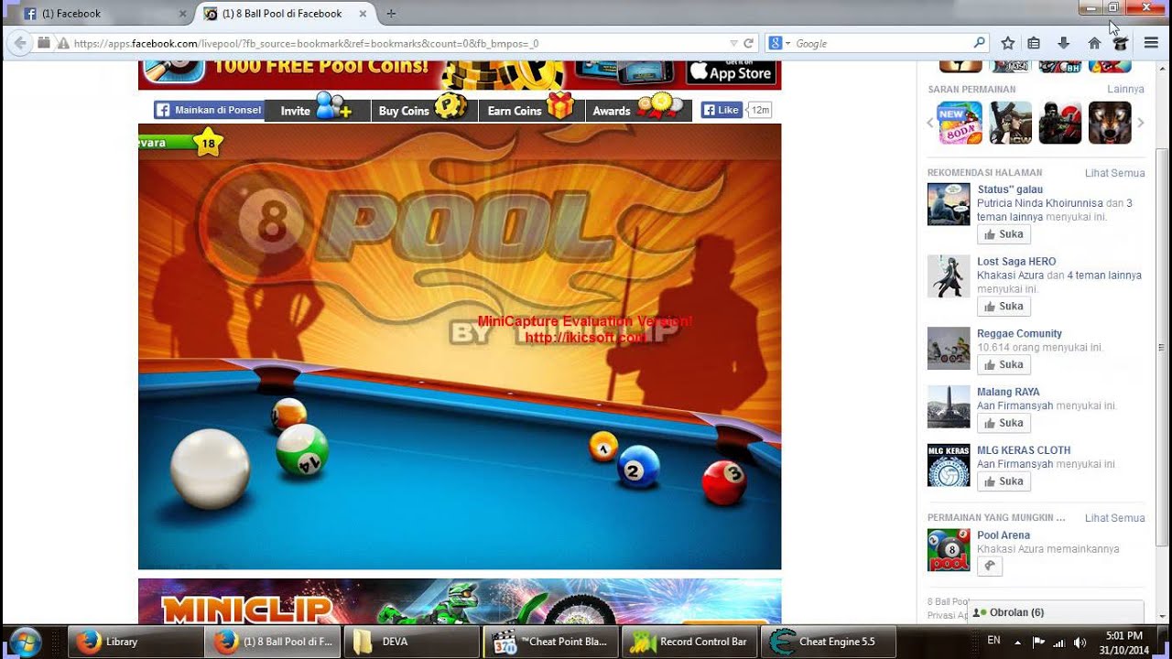Open the Firefox hamburger menu

(x=1151, y=43)
